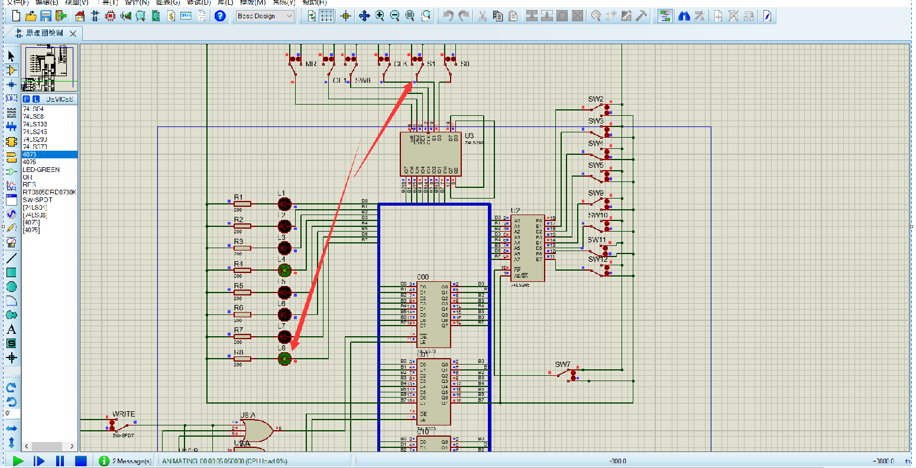Toggle the wire autorouter button
916x468 pixels.
pyautogui.click(x=665, y=16)
